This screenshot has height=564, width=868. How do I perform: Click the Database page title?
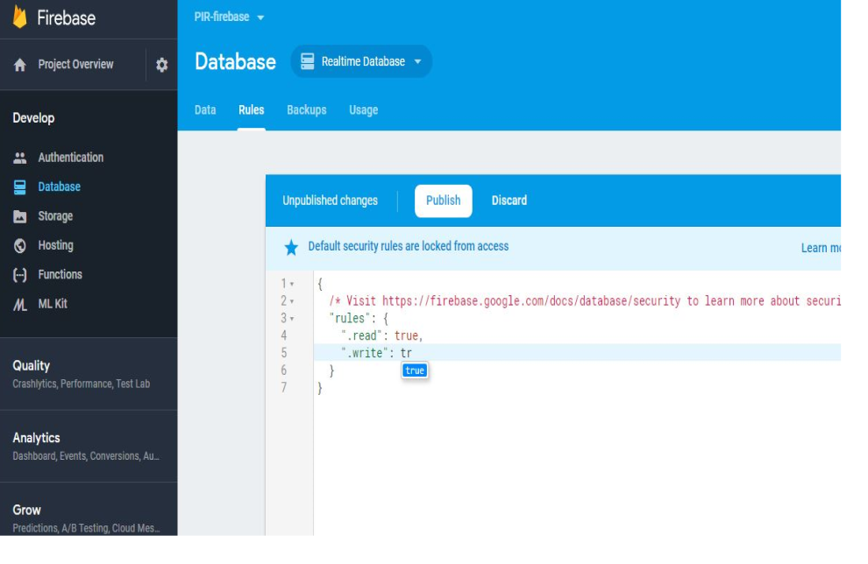235,61
